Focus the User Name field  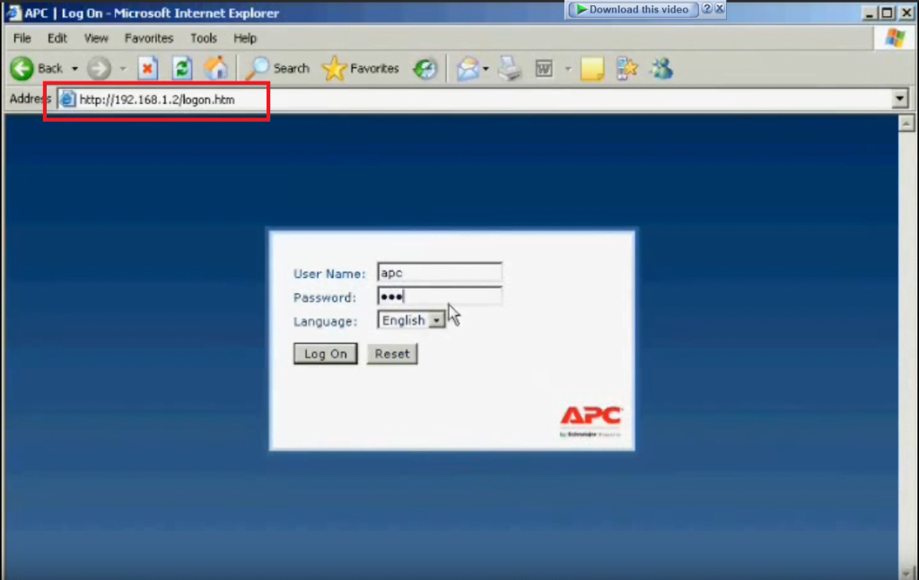pos(440,273)
